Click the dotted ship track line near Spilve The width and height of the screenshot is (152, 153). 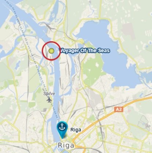[x=42, y=80]
